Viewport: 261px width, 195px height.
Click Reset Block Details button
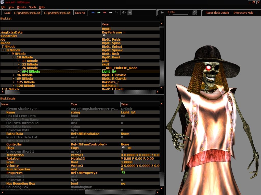pos(217,13)
